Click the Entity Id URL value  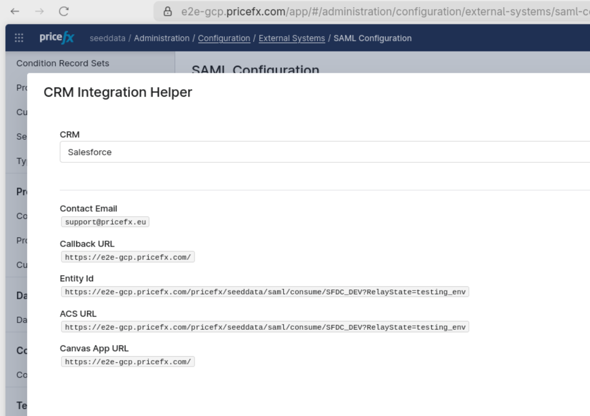pyautogui.click(x=265, y=292)
